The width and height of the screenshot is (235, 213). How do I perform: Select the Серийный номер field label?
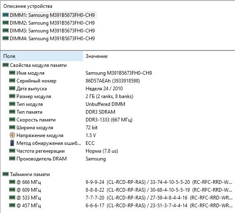tap(36, 81)
